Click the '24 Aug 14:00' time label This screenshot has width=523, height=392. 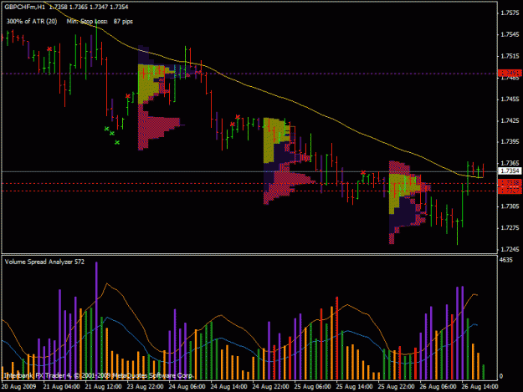tap(228, 387)
